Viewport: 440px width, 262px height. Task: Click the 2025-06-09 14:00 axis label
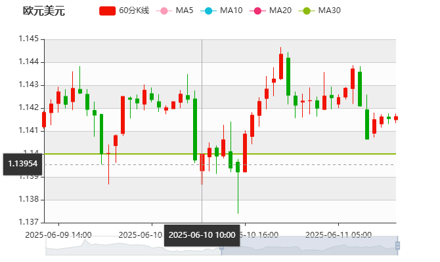click(58, 235)
